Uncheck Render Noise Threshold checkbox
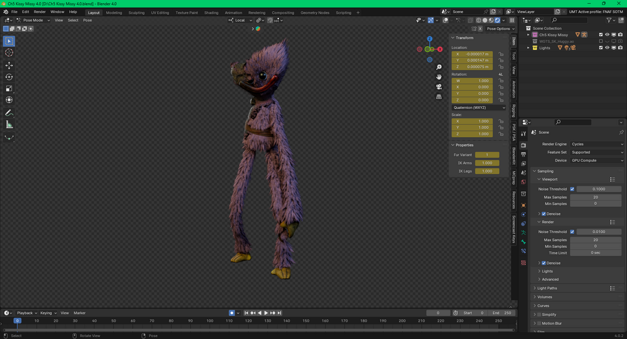 click(x=572, y=232)
